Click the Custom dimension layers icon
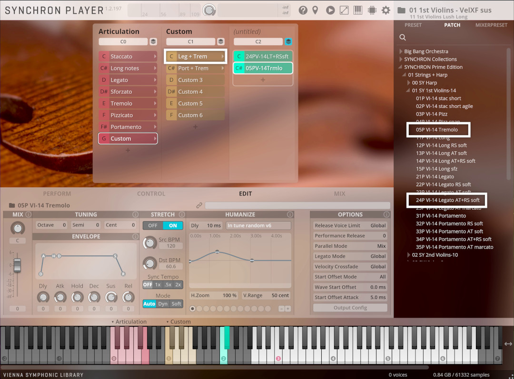The image size is (514, 379). [221, 41]
